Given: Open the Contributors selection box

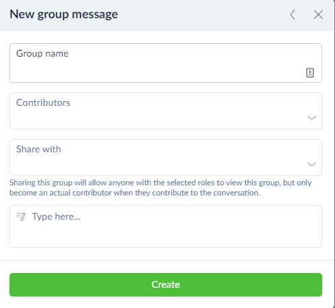Looking at the screenshot, I should tap(166, 111).
